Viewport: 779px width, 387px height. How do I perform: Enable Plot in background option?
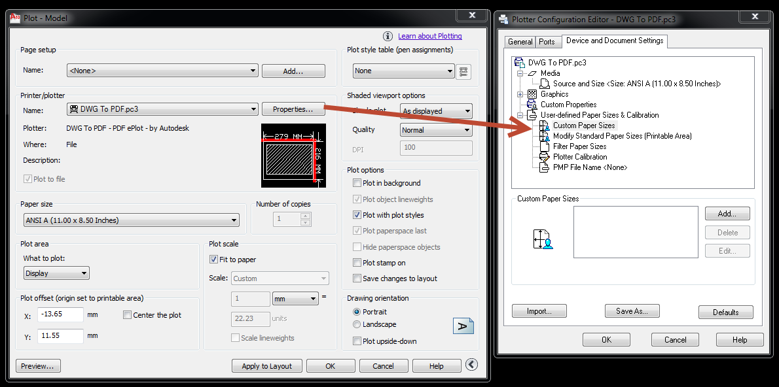point(357,183)
